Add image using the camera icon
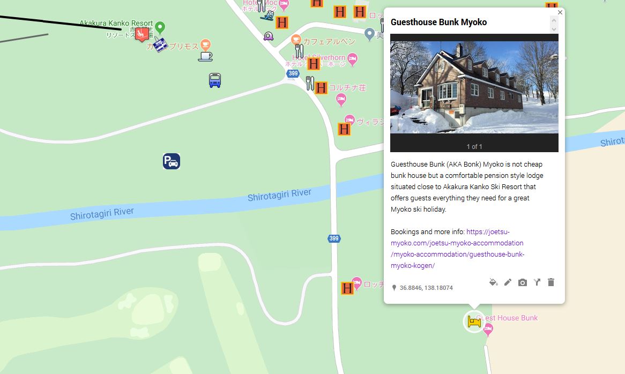 522,282
